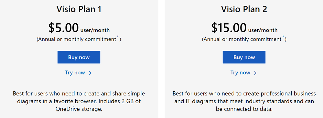Viewport: 323px width, 118px height.
Task: Select the Visio Plan 1 heading
Action: click(x=79, y=9)
